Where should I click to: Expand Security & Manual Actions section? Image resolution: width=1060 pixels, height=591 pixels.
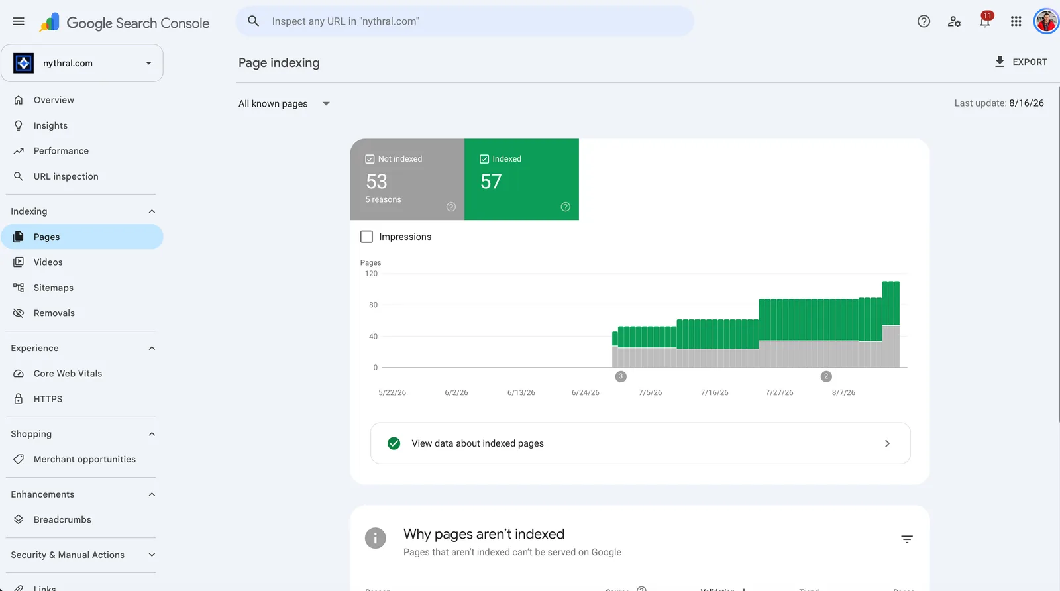[x=152, y=555]
